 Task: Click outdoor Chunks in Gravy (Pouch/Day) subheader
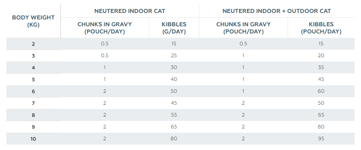click(243, 28)
